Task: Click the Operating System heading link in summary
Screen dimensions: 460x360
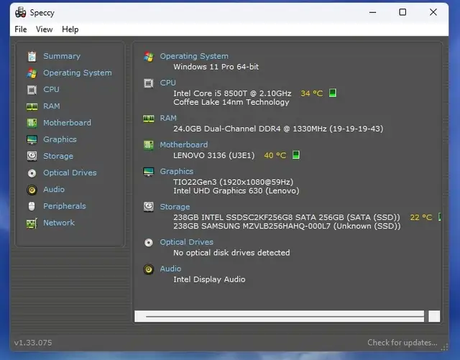Action: 194,56
